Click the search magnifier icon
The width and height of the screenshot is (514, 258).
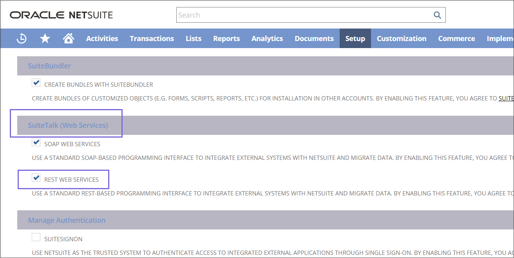437,15
